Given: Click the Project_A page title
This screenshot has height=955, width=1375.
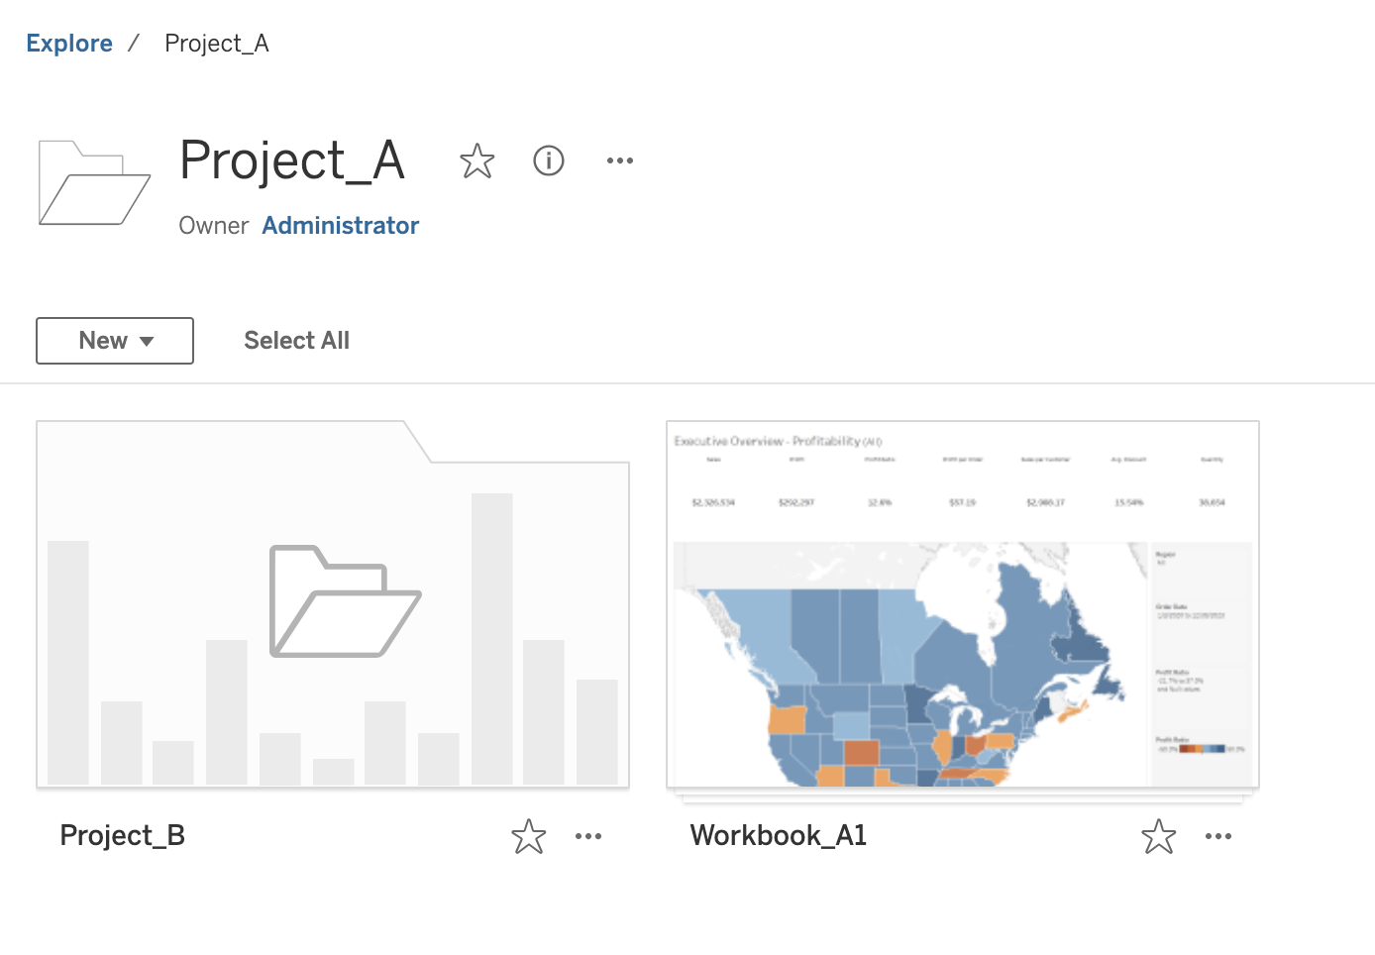Looking at the screenshot, I should point(292,160).
